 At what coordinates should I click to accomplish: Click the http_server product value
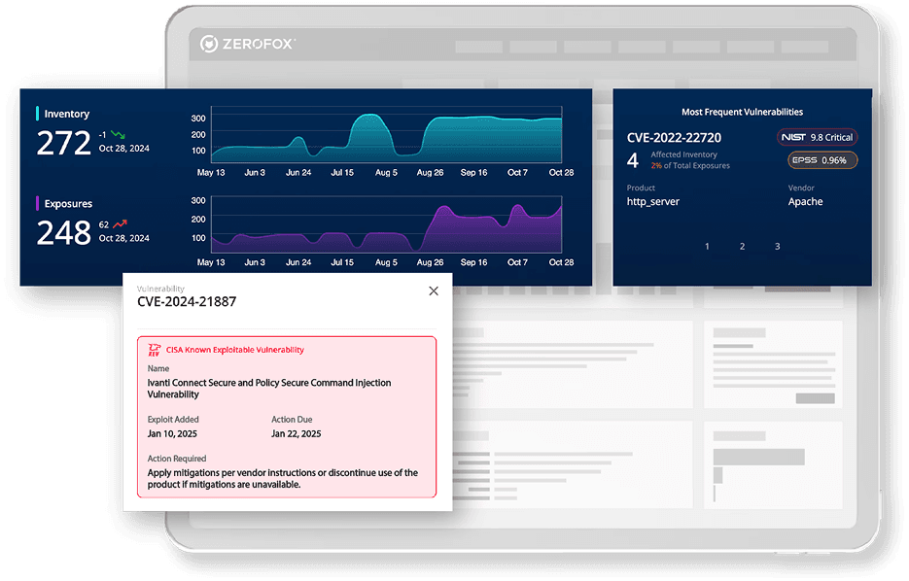652,201
